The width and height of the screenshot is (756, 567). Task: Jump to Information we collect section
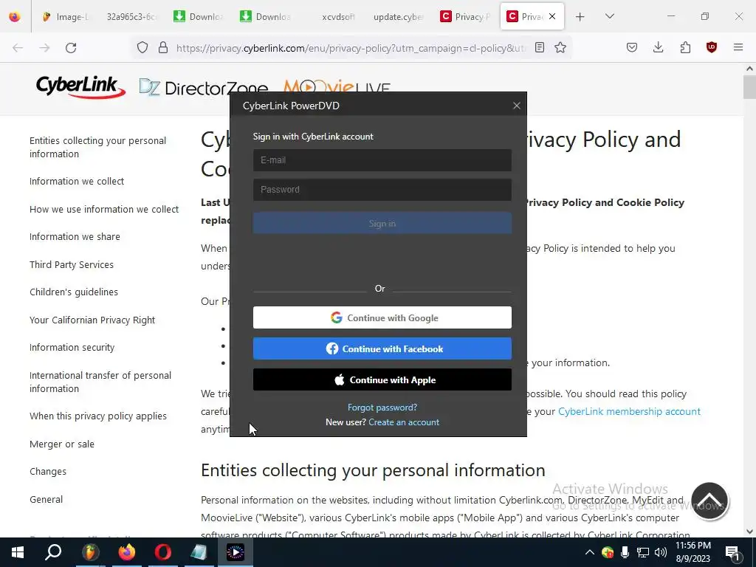pyautogui.click(x=77, y=182)
